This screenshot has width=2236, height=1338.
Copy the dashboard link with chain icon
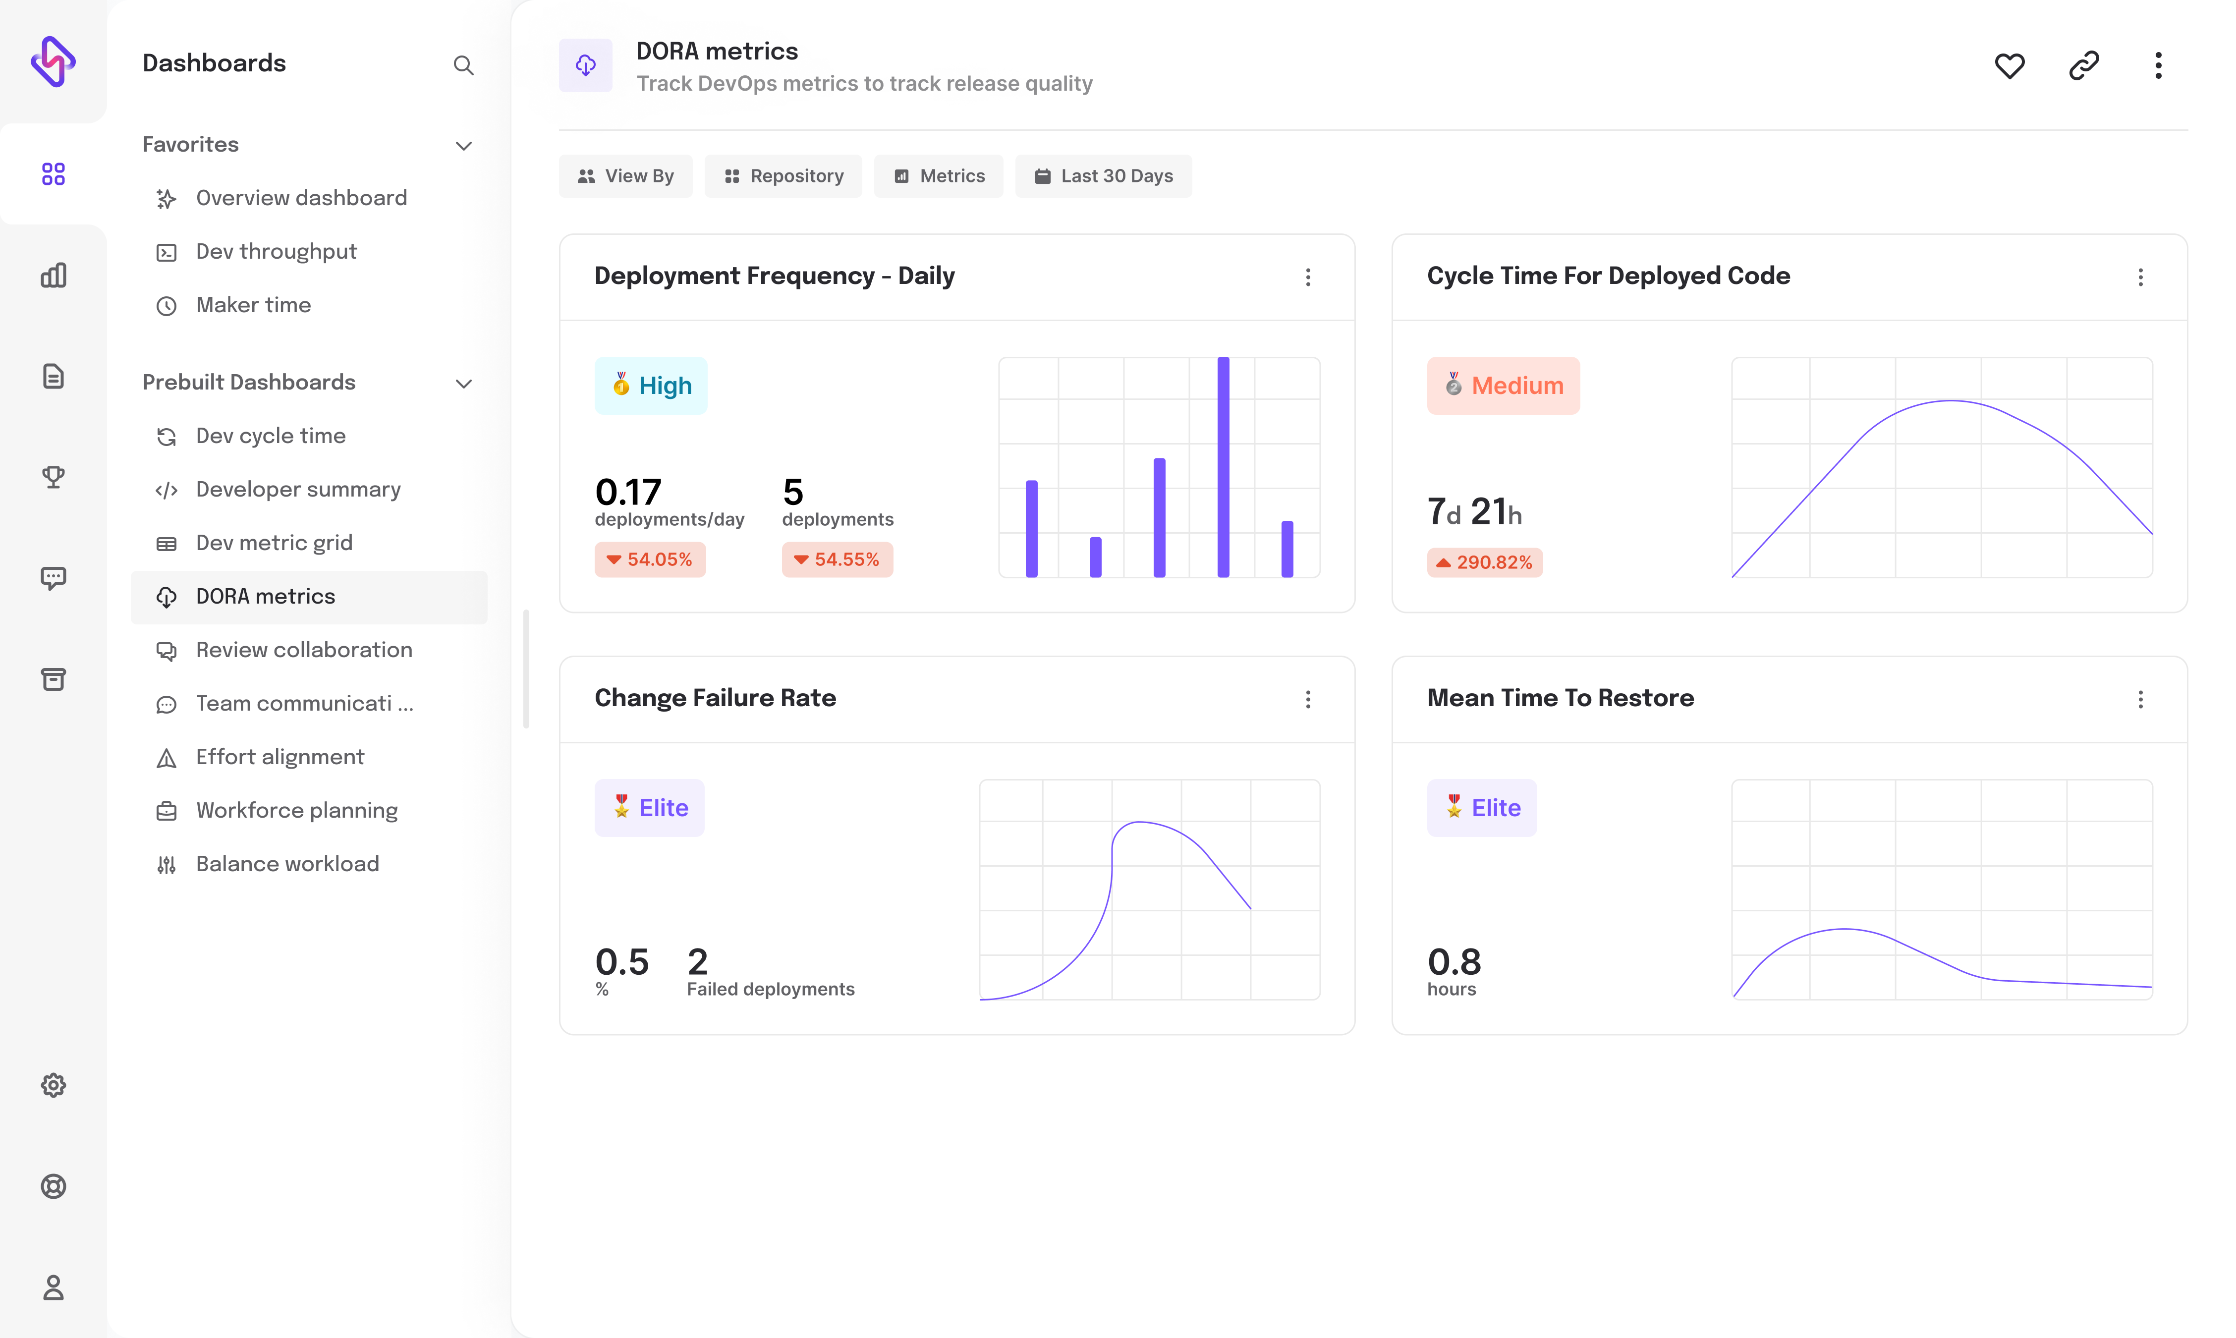[2084, 65]
